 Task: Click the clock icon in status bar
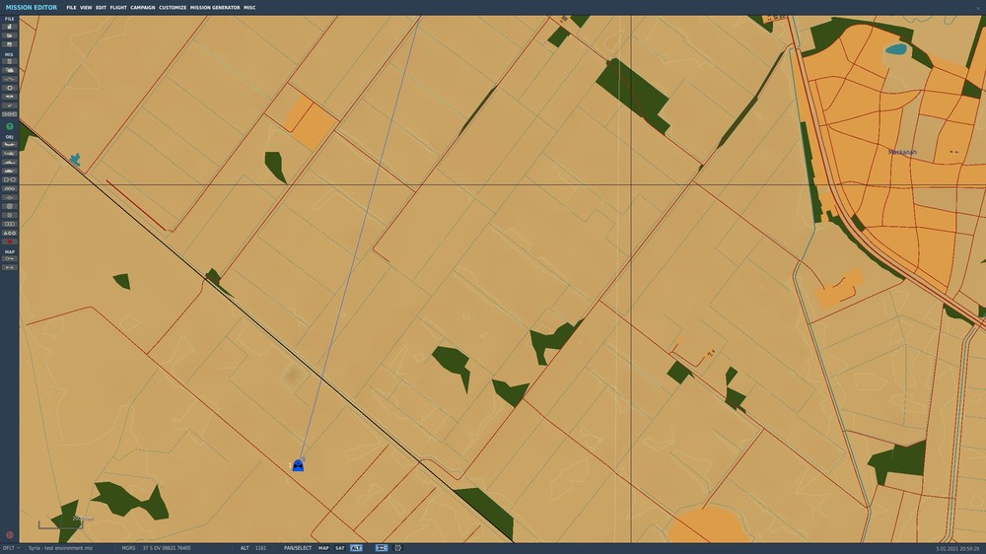[397, 548]
